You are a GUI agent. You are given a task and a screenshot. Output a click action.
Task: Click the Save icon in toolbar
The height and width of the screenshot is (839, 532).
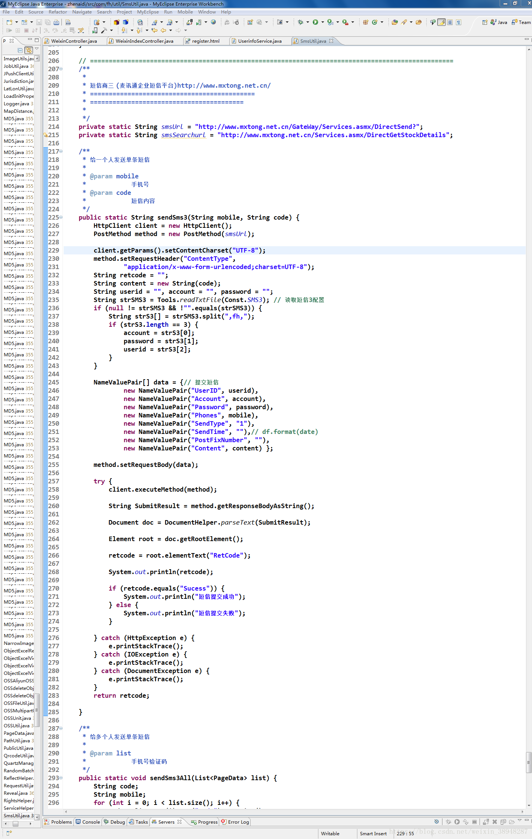point(39,22)
